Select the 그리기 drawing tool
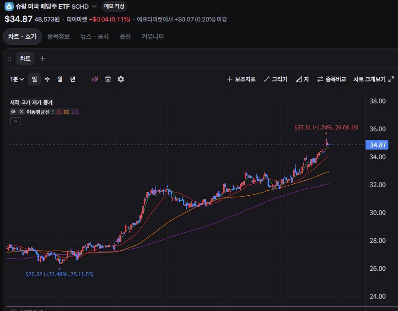Screen dimensions: 398x311 [x=276, y=79]
